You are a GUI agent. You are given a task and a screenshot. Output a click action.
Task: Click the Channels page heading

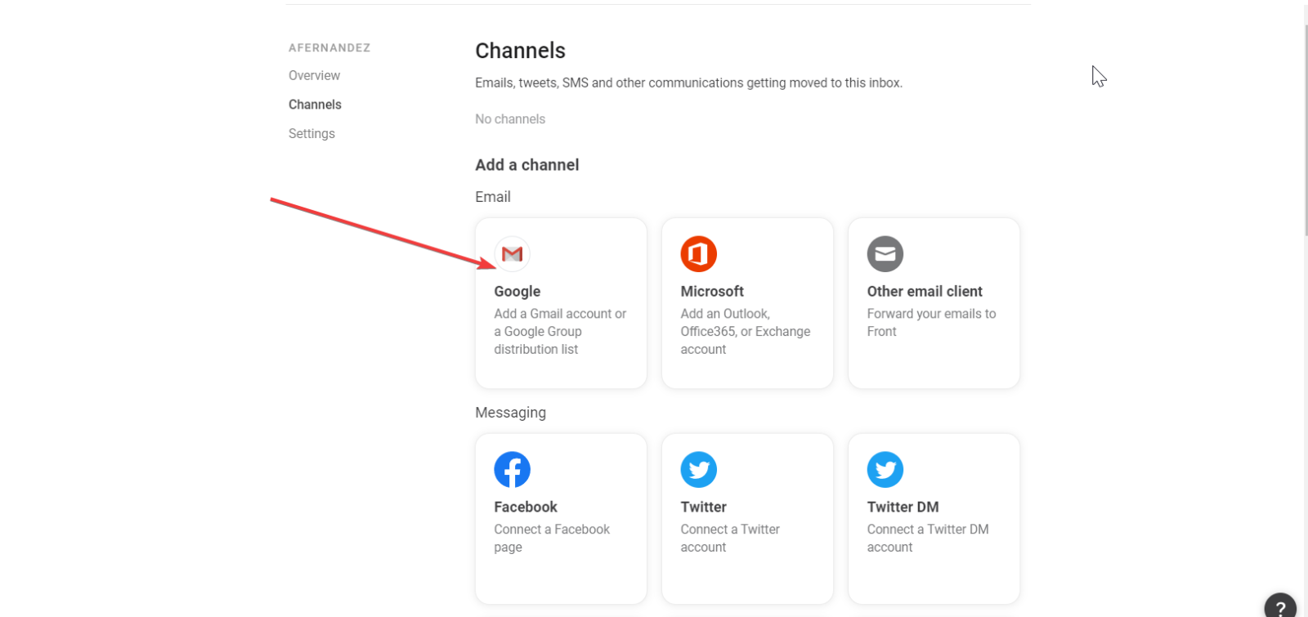pos(521,51)
